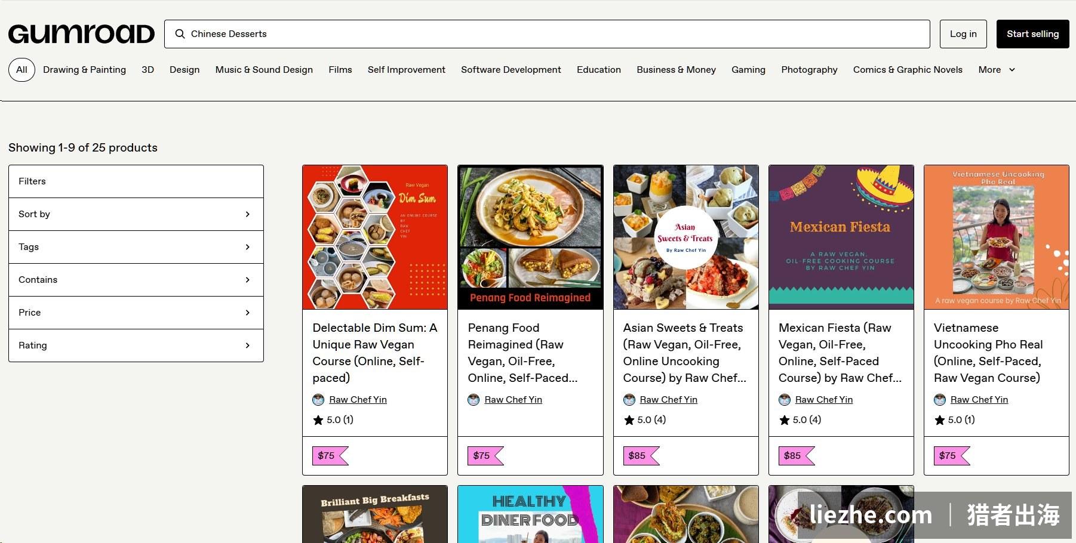Expand the Contains filter
The width and height of the screenshot is (1076, 543).
136,280
